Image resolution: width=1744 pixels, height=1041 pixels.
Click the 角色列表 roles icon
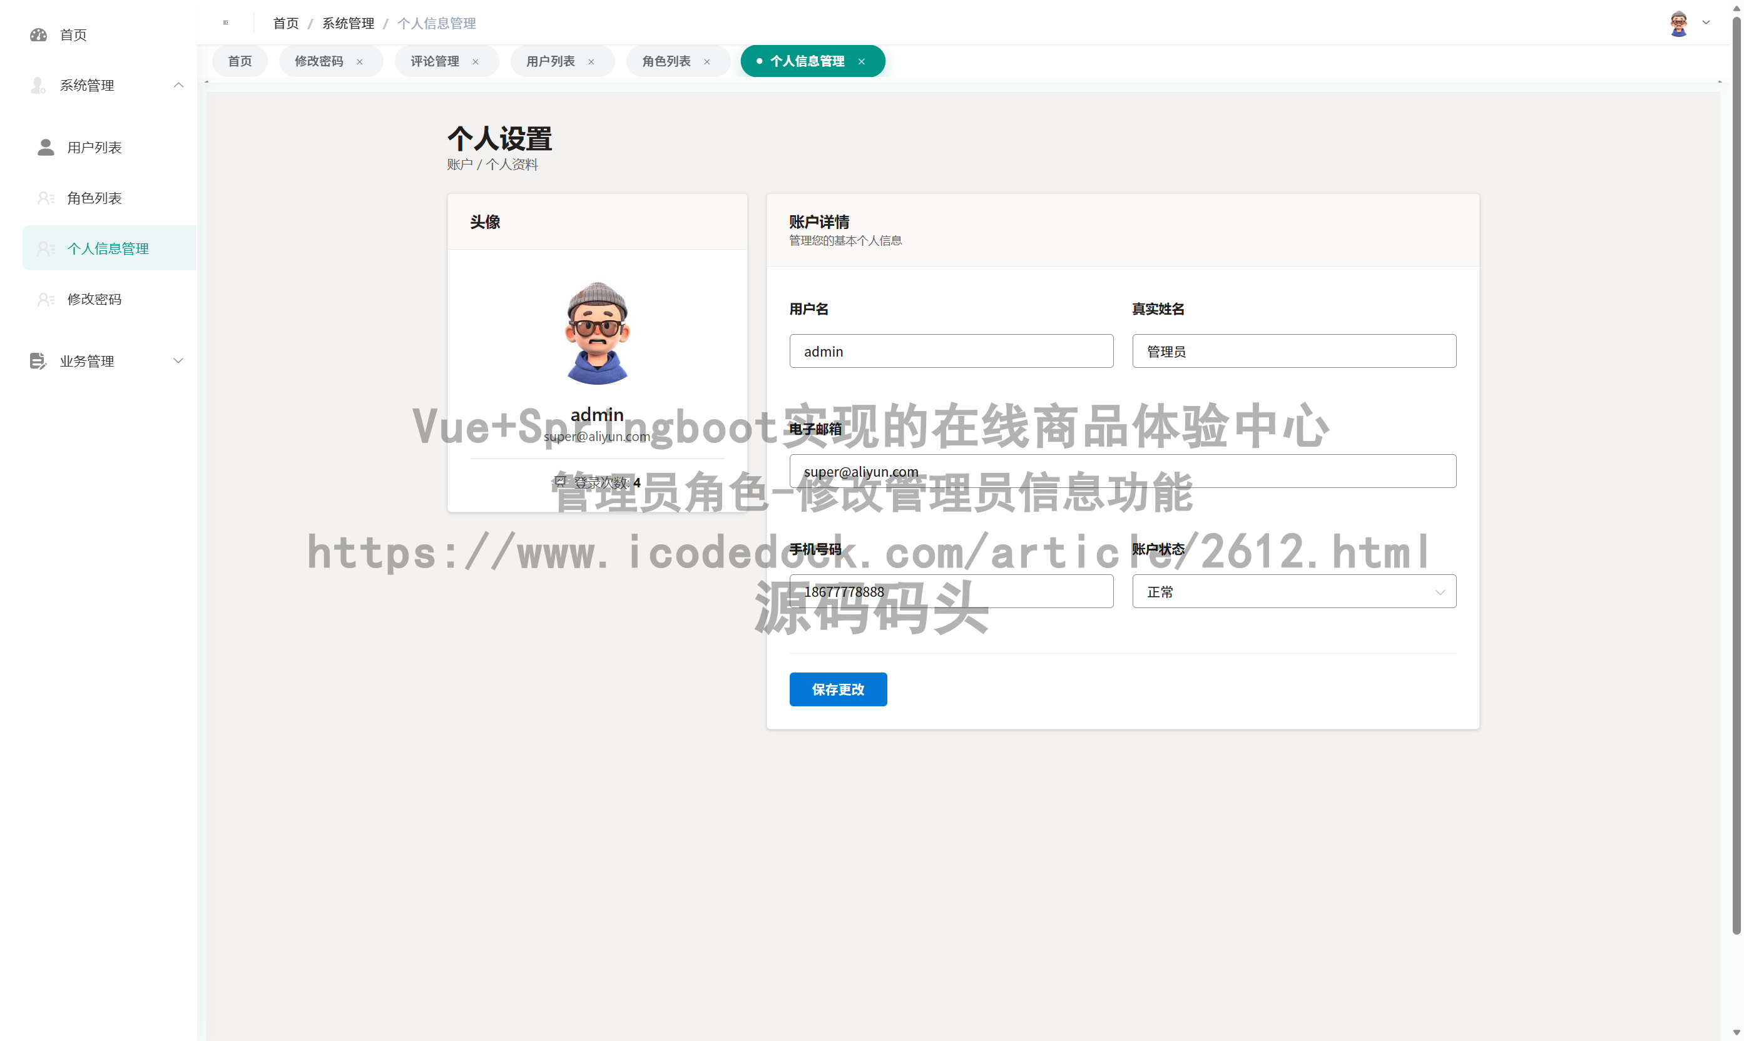46,198
